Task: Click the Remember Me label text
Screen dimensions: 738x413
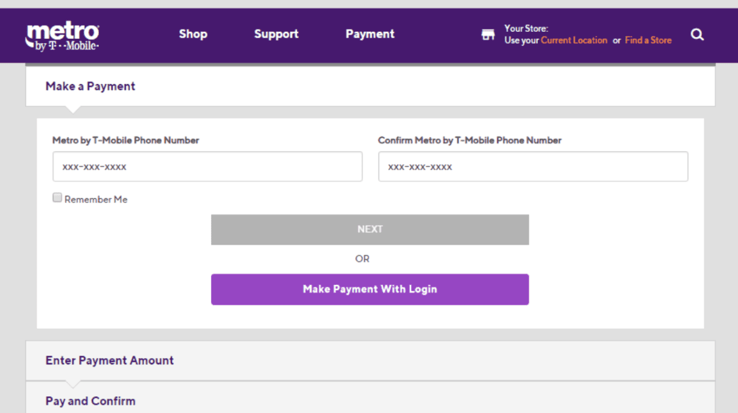Action: click(x=96, y=199)
